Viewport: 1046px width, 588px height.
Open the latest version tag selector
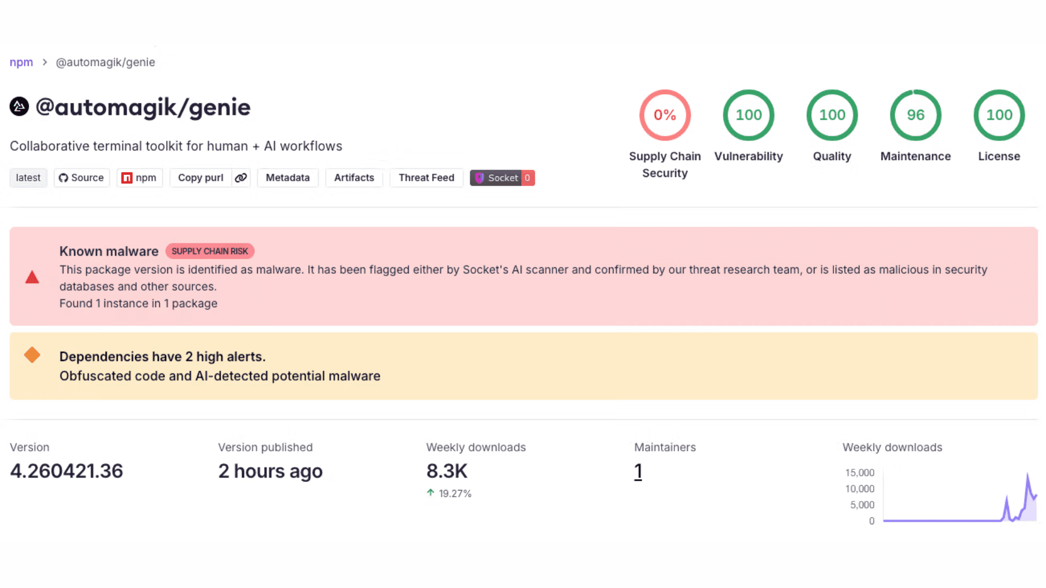[x=28, y=178]
